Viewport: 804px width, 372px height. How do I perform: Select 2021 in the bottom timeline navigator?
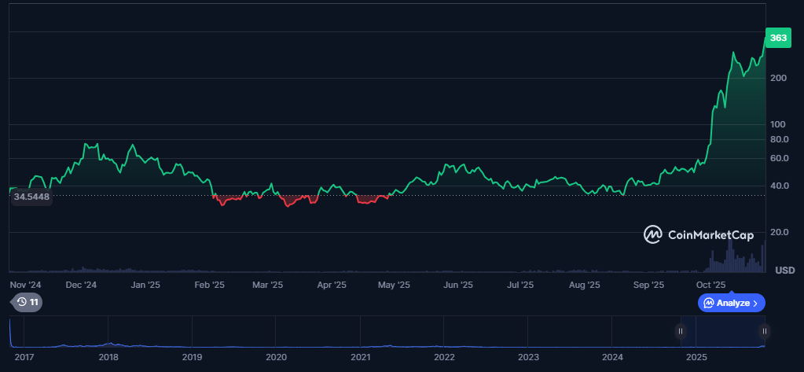[360, 357]
